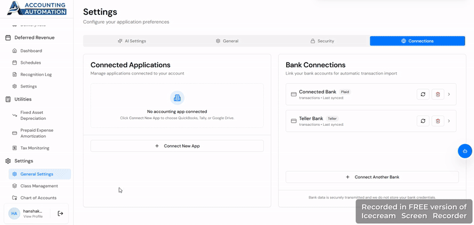Click the Utilities section icon

[x=8, y=99]
